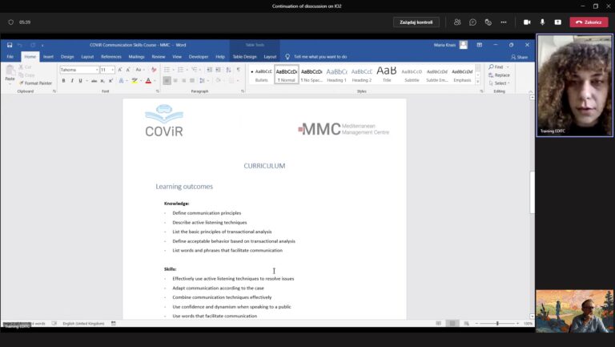The image size is (615, 347).
Task: Click the share content icon in Teams
Action: click(558, 22)
